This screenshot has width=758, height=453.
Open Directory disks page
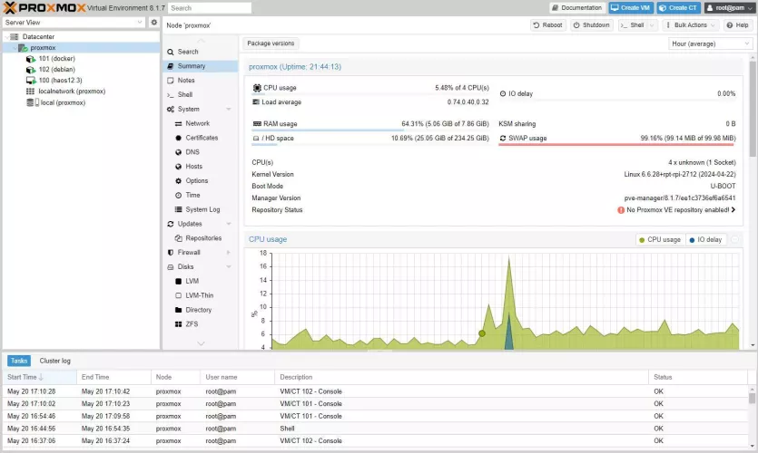pyautogui.click(x=198, y=310)
